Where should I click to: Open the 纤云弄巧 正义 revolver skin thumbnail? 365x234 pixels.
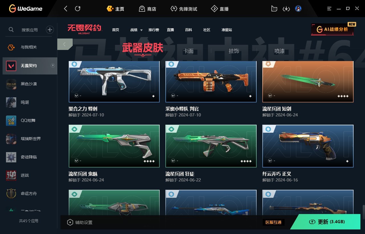coord(308,146)
